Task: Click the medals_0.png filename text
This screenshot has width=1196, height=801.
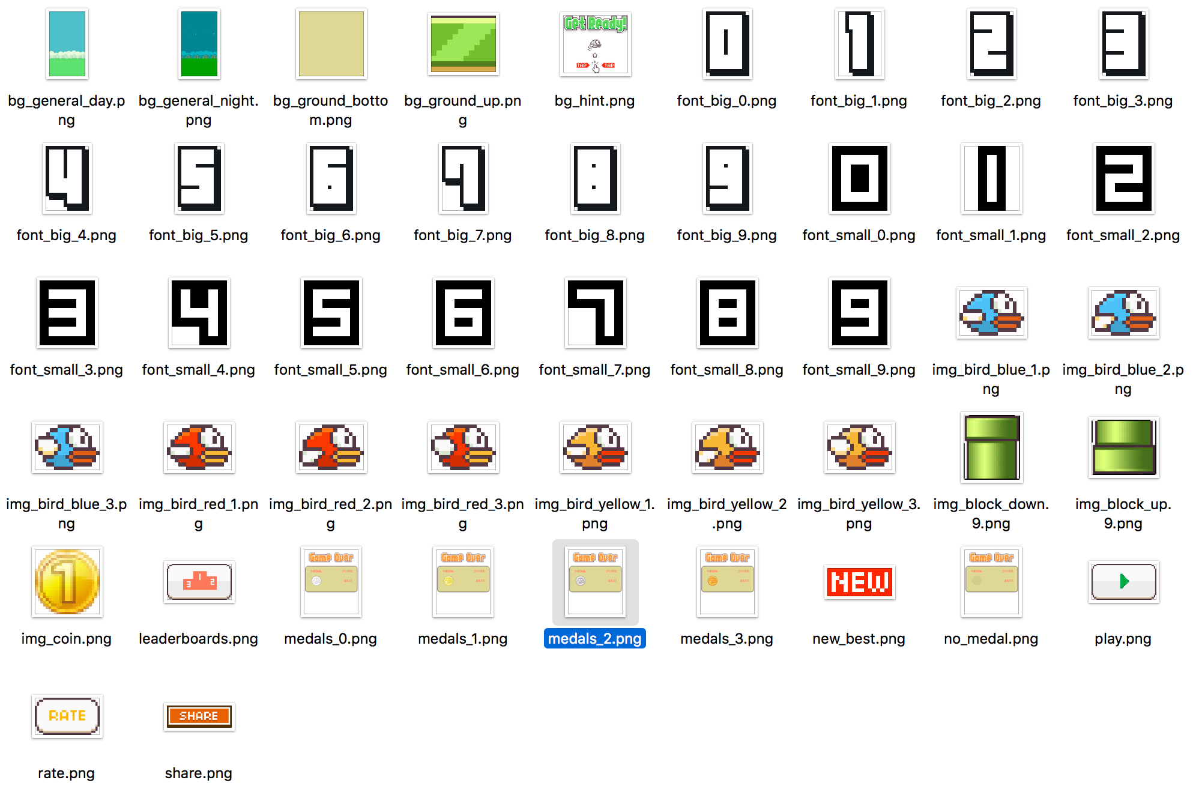Action: [331, 639]
